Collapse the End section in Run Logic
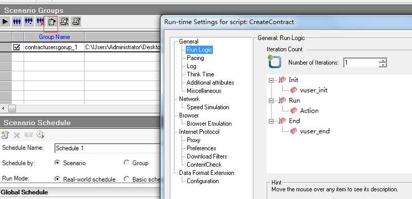Screen dimensions: 412x199 [x=271, y=121]
